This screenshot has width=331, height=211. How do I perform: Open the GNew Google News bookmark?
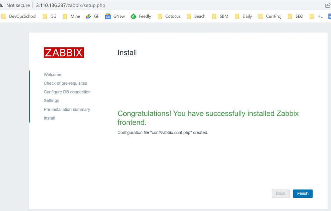[115, 16]
